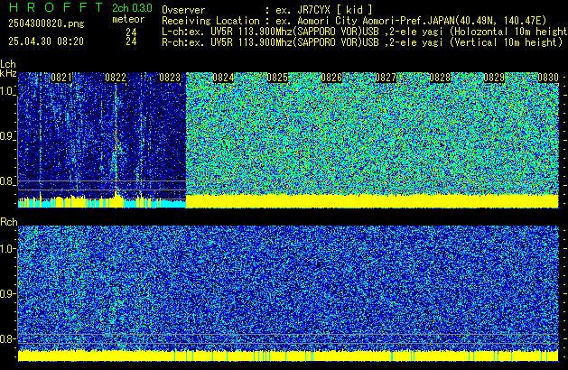
Task: Click the kHz unit label
Action: point(8,73)
